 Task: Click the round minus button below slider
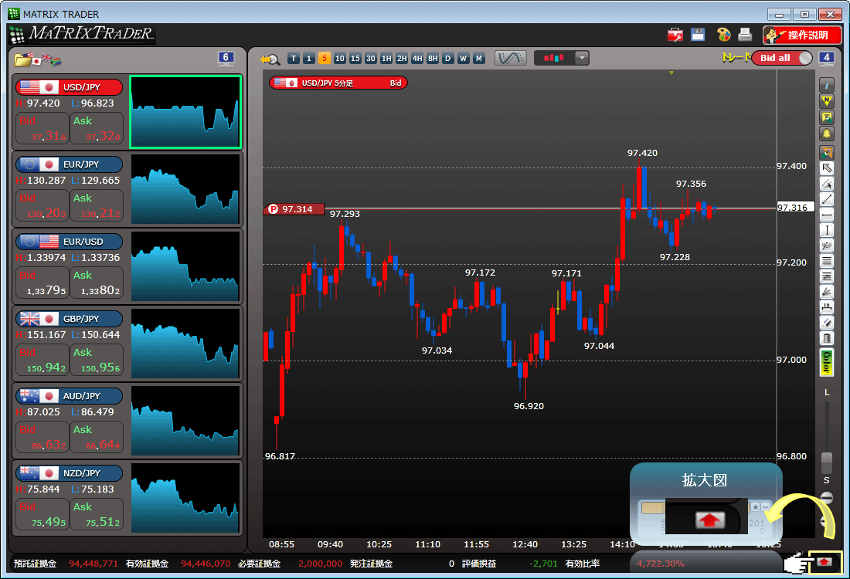click(827, 496)
